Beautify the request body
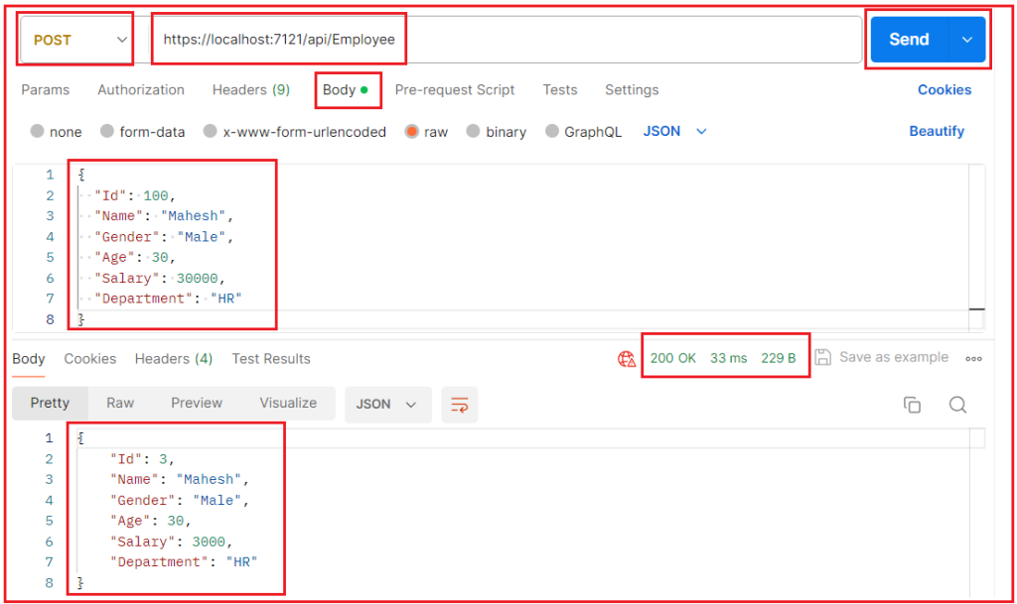Viewport: 1017px width, 604px height. pyautogui.click(x=936, y=130)
